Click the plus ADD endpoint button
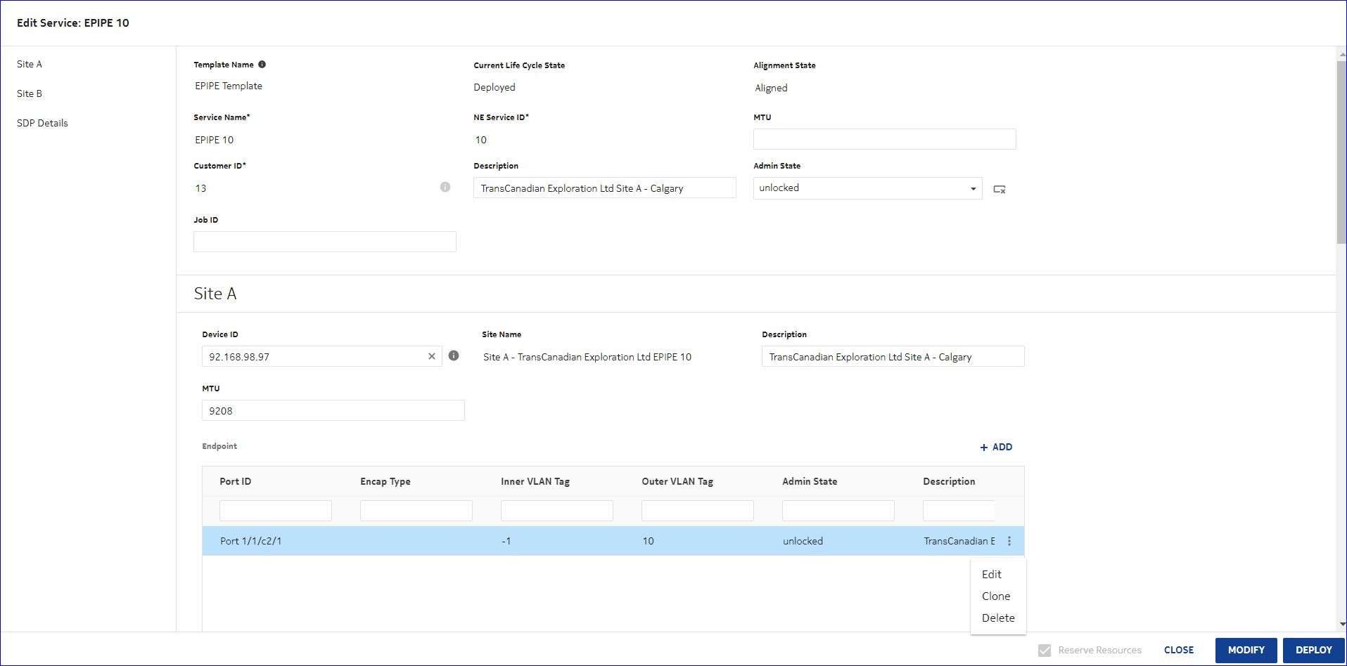Image resolution: width=1347 pixels, height=666 pixels. pyautogui.click(x=996, y=447)
